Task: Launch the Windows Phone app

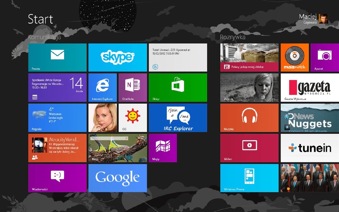Action: (250, 178)
